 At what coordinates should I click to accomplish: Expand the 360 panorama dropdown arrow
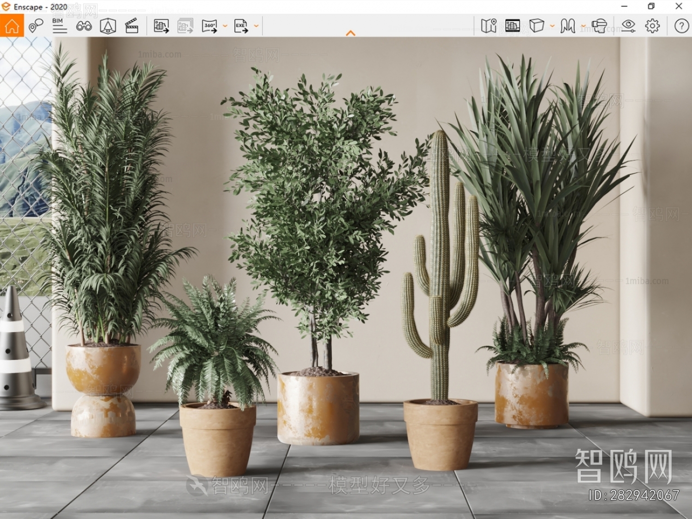click(225, 26)
